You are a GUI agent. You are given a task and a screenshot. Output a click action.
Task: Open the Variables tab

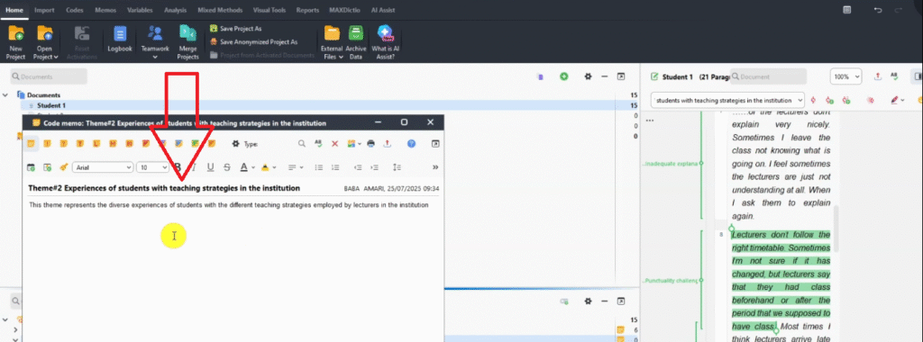click(x=140, y=10)
